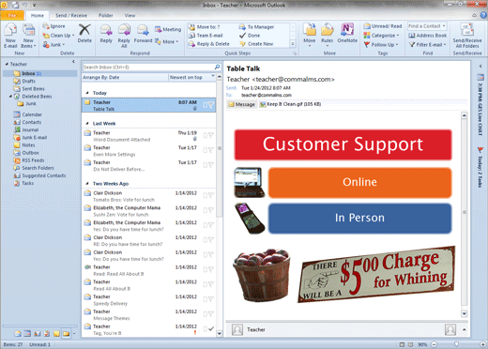Forward the selected email
This screenshot has width=488, height=349.
pyautogui.click(x=143, y=34)
